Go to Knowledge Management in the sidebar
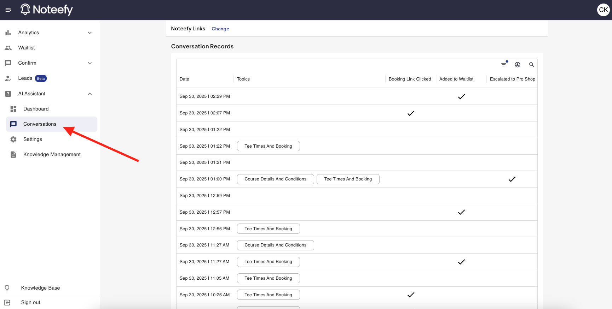The width and height of the screenshot is (612, 309). 52,154
